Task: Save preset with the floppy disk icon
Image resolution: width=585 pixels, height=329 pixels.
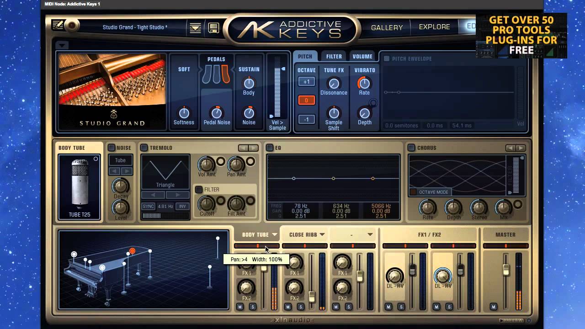Action: pos(213,28)
